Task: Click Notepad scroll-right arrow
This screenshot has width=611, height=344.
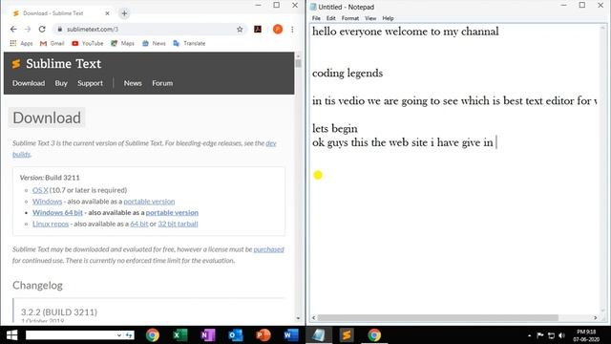Action: point(595,318)
